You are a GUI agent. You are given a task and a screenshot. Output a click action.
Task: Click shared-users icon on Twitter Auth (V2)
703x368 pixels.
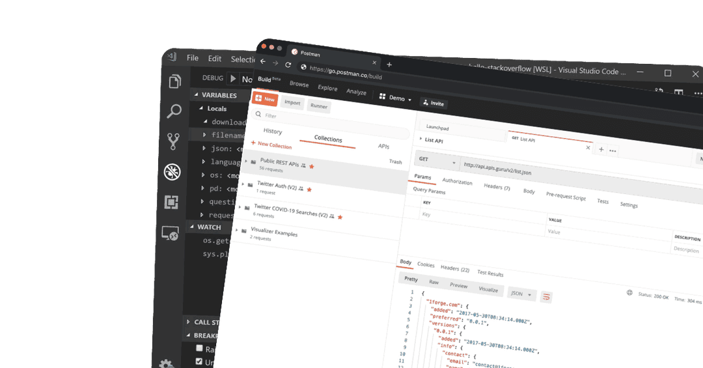coord(301,188)
